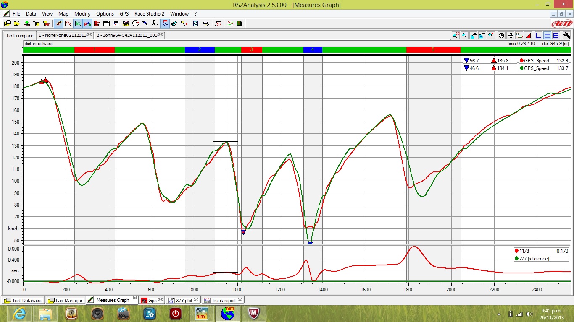The width and height of the screenshot is (574, 322).
Task: Select the single axis L layout icon
Action: 538,36
